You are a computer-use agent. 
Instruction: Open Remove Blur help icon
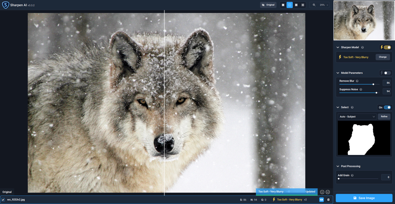[x=357, y=81]
